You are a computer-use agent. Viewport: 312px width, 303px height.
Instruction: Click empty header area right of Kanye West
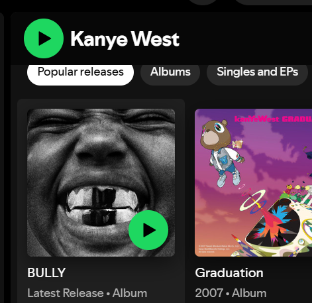point(245,38)
